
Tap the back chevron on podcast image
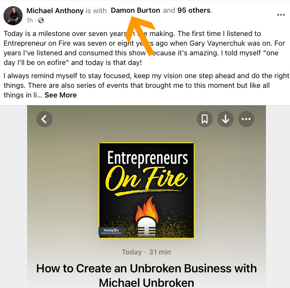[44, 119]
